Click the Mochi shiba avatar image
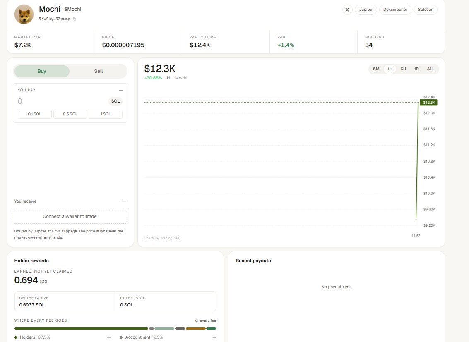 click(x=24, y=14)
